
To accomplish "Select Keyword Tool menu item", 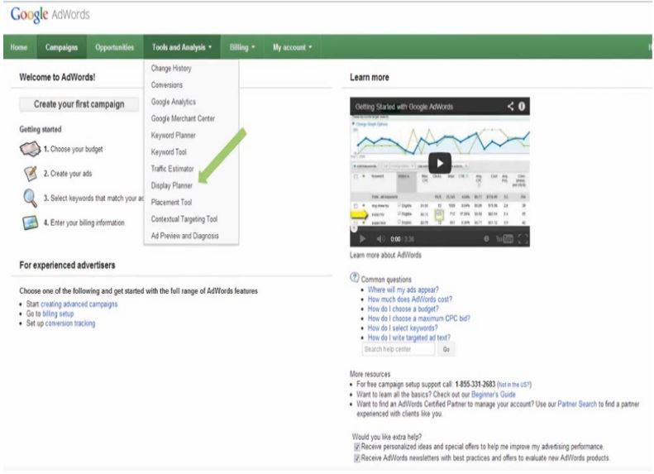I will [169, 152].
